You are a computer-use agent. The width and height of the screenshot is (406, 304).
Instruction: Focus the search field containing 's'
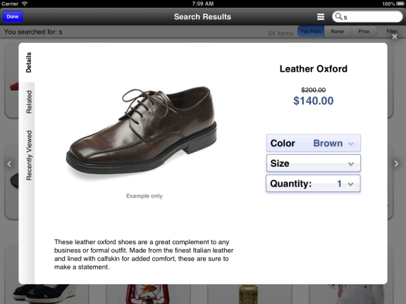[x=367, y=17]
